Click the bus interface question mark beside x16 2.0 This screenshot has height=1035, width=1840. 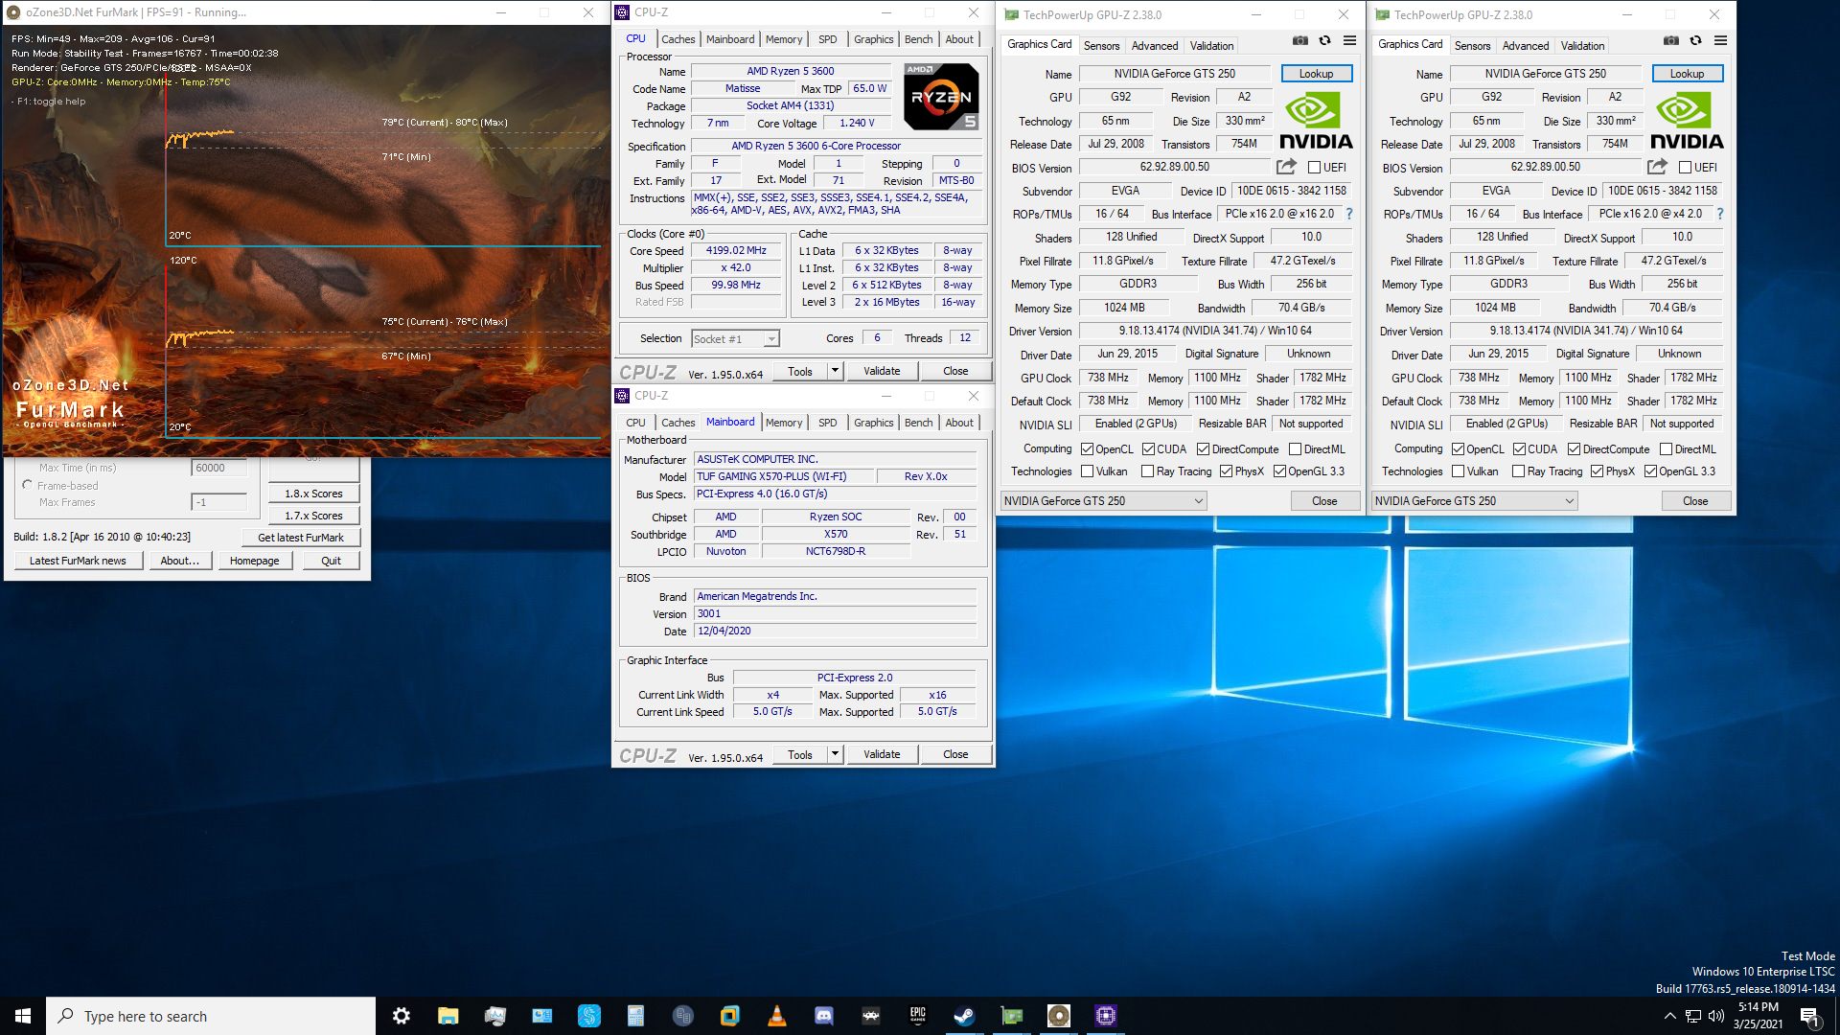(1349, 214)
